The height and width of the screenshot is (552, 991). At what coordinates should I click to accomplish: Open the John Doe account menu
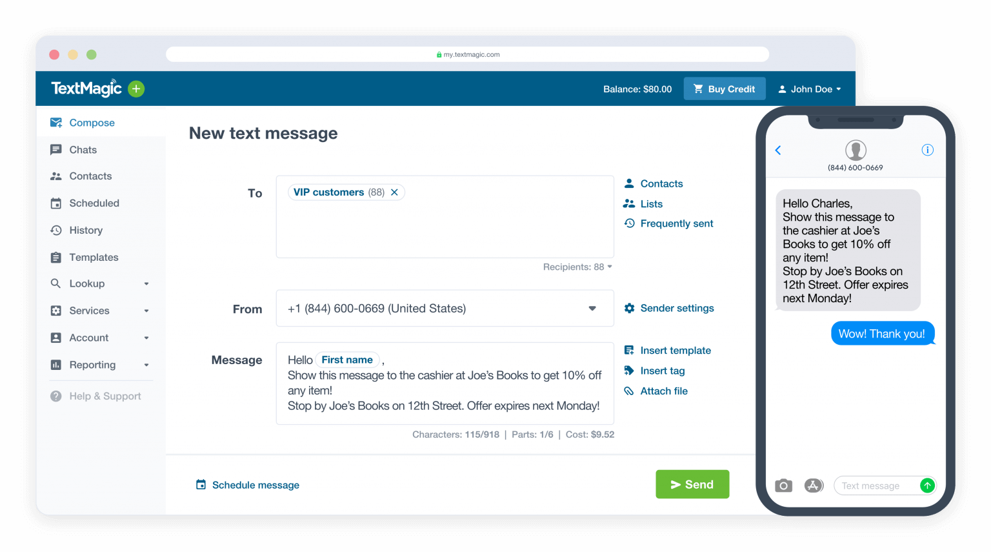click(810, 89)
